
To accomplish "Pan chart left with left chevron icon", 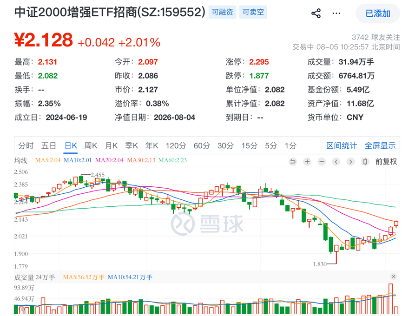I will [x=336, y=161].
